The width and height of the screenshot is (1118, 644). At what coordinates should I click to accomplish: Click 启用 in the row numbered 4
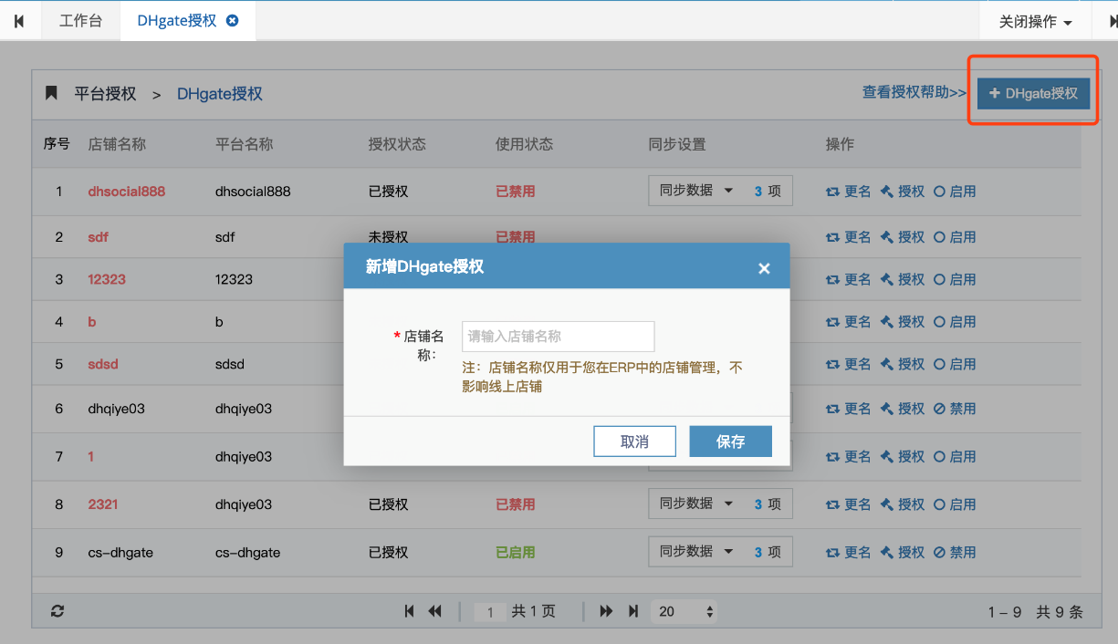(x=955, y=322)
